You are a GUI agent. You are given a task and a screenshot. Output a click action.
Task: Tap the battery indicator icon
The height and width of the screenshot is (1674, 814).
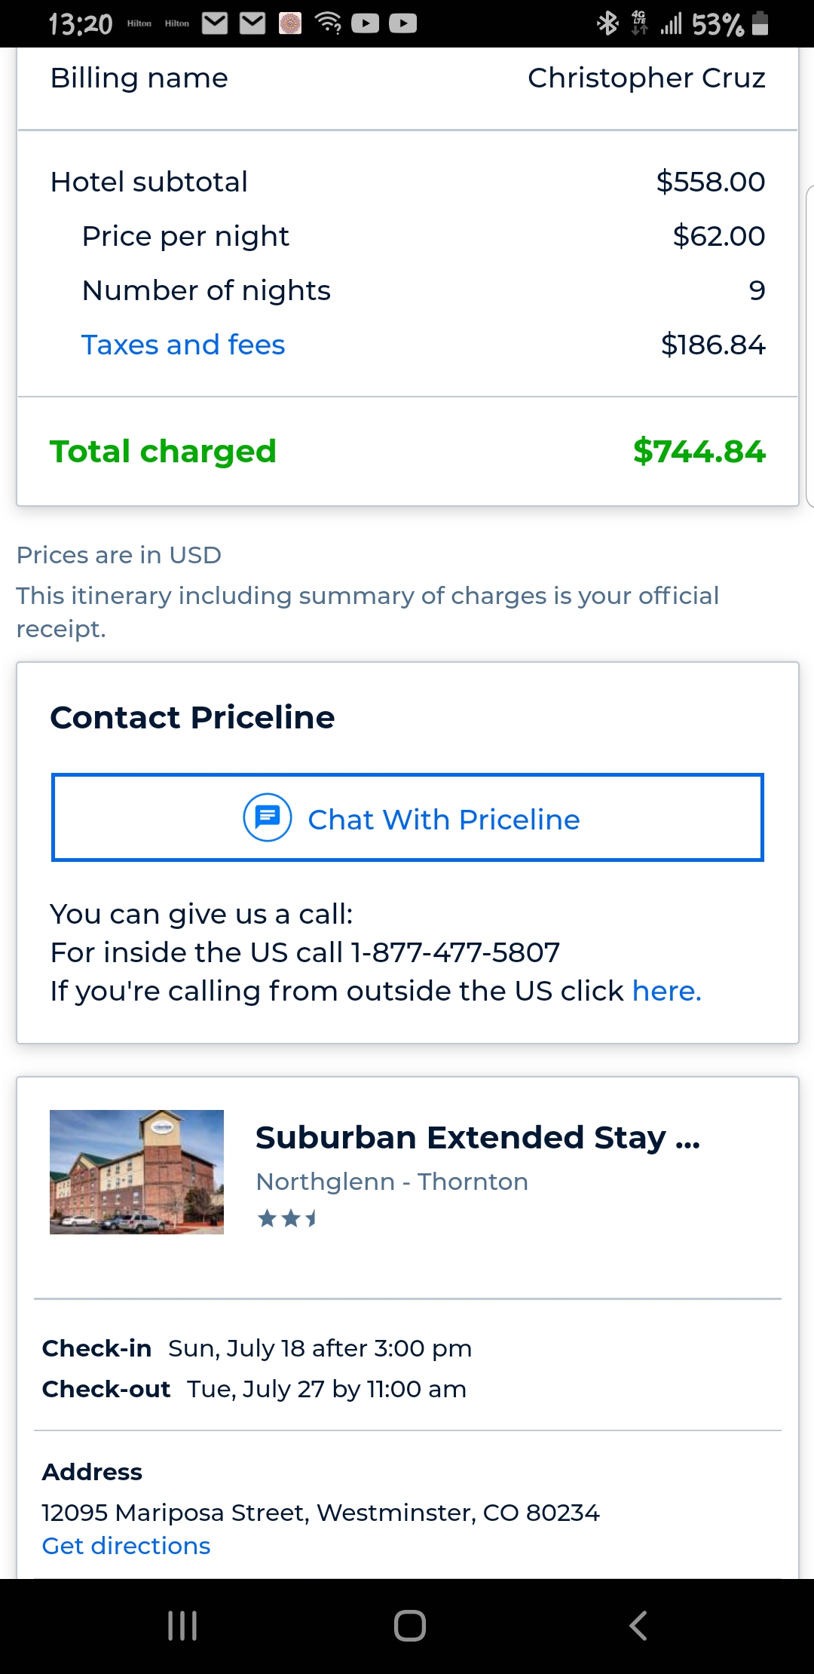coord(760,23)
